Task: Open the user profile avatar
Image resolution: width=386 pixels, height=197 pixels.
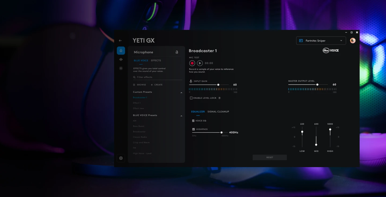Action: (x=353, y=41)
